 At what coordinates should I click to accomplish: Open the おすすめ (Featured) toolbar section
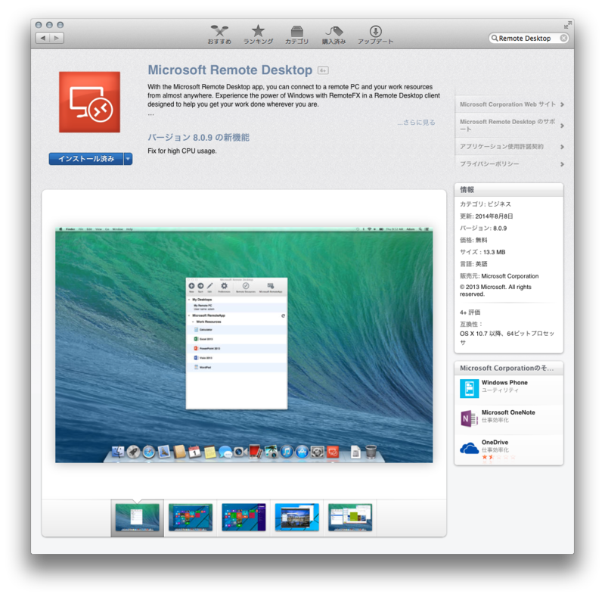[219, 35]
